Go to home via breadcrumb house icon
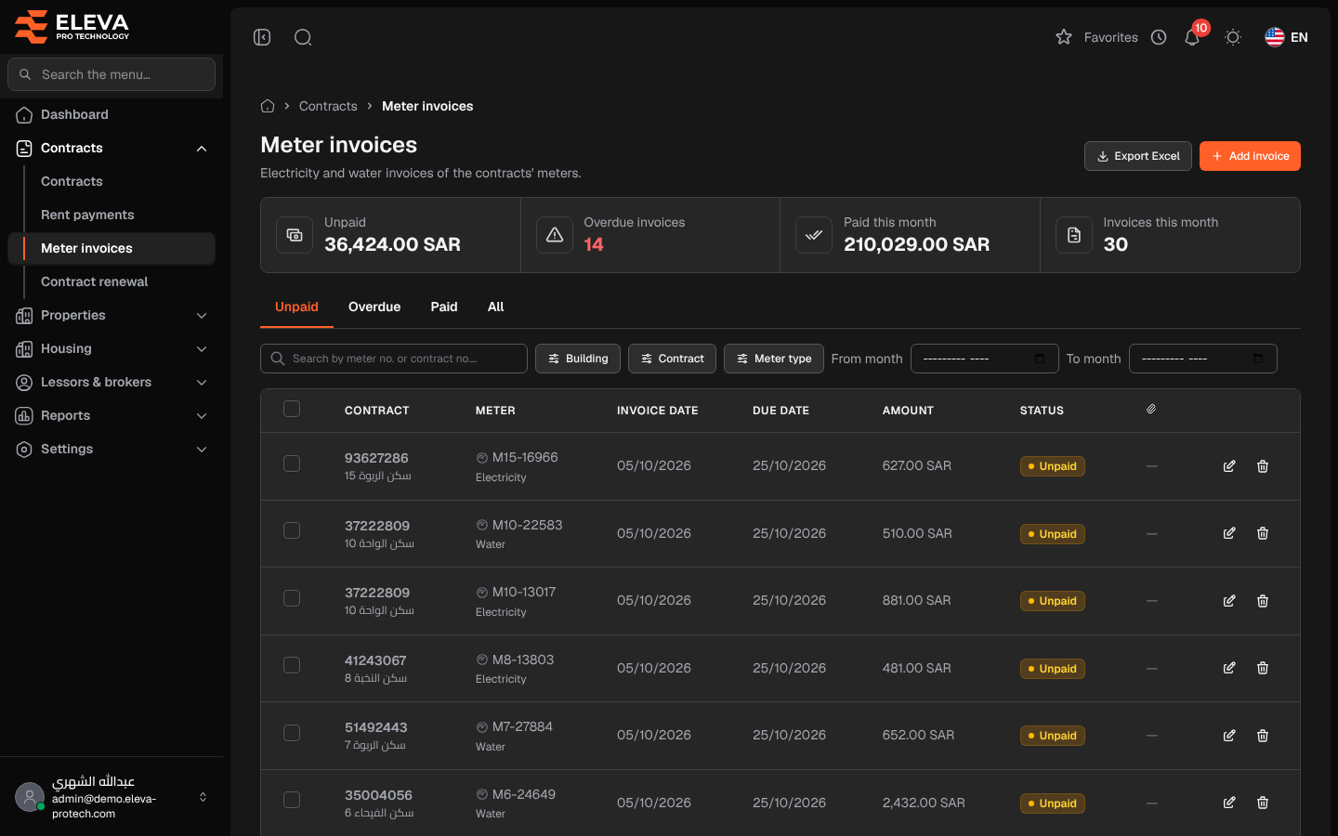The width and height of the screenshot is (1338, 836). (x=268, y=106)
